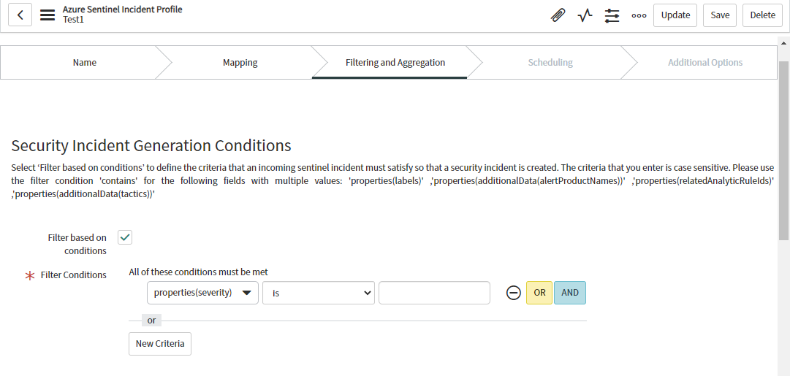Click the New Criteria button
Viewport: 790px width, 376px height.
coord(160,344)
